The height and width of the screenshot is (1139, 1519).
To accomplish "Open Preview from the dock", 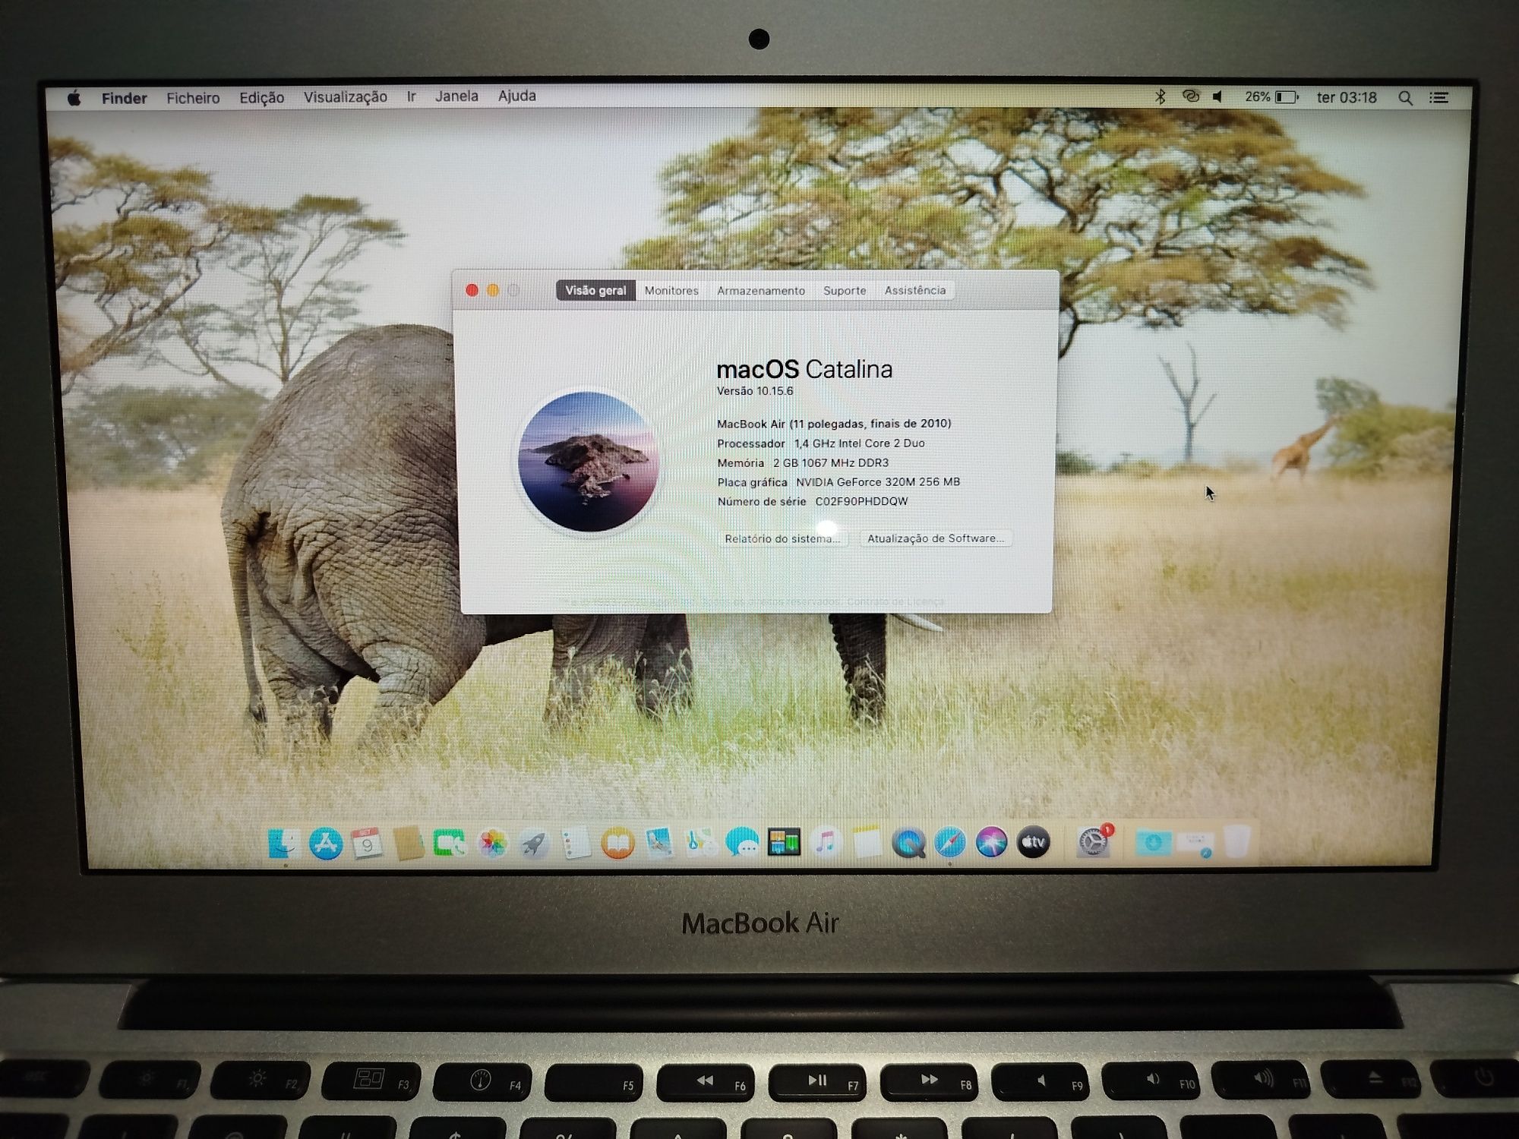I will pyautogui.click(x=659, y=843).
